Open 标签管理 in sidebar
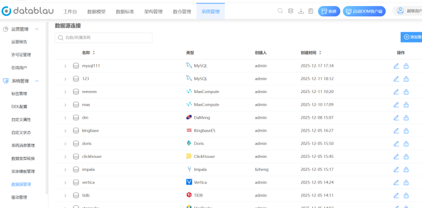 tap(19, 94)
